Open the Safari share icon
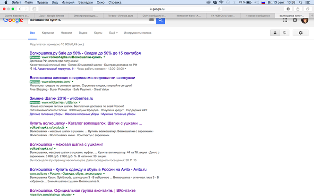The width and height of the screenshot is (314, 196). 298,9
